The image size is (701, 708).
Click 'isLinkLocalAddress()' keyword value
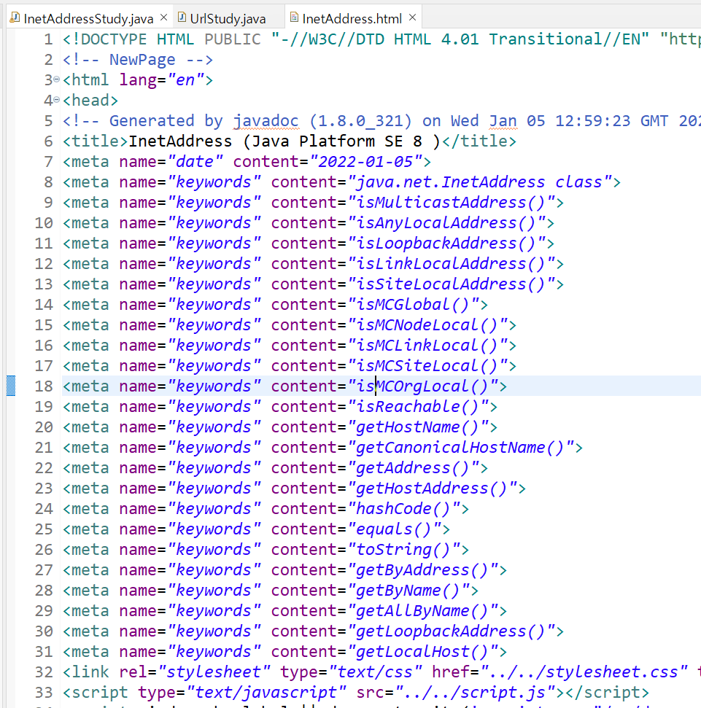(452, 264)
